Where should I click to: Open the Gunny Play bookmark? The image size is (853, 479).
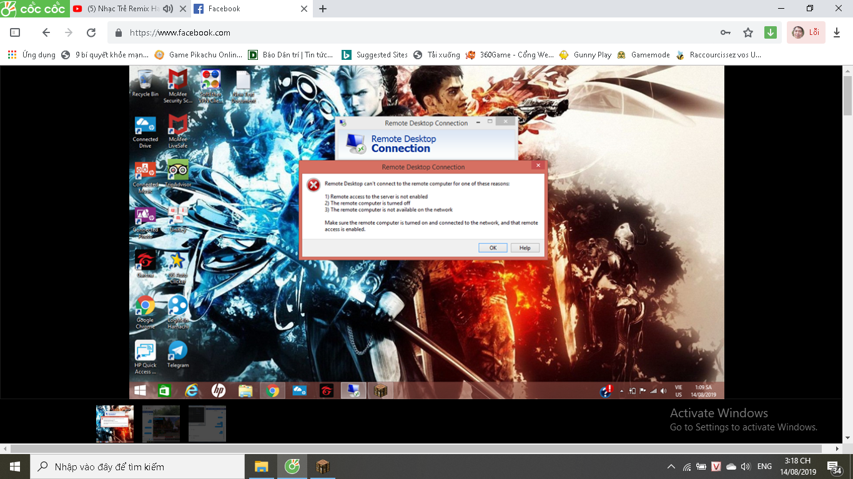click(x=585, y=55)
